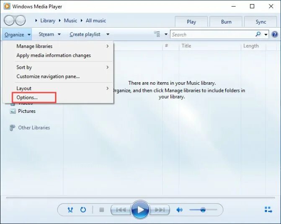Image resolution: width=281 pixels, height=224 pixels.
Task: Mute sound via the speaker icon
Action: (179, 210)
